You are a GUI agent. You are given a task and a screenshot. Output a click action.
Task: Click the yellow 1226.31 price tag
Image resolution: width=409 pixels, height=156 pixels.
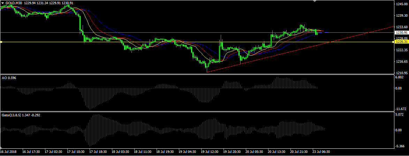(x=401, y=42)
